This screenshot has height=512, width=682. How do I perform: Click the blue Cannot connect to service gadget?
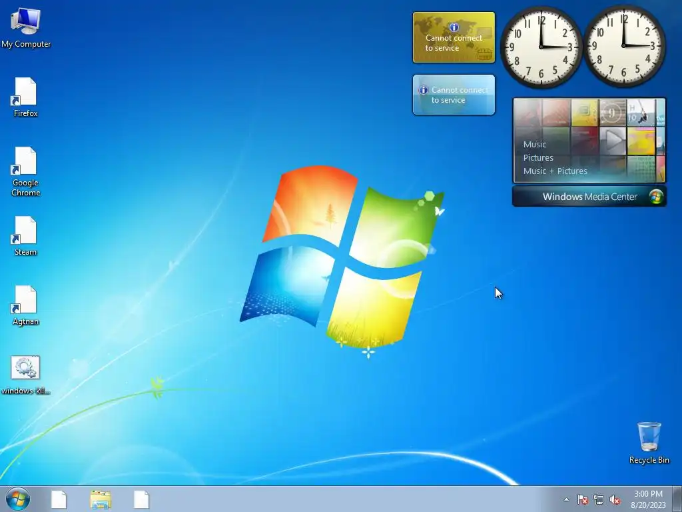click(x=454, y=95)
